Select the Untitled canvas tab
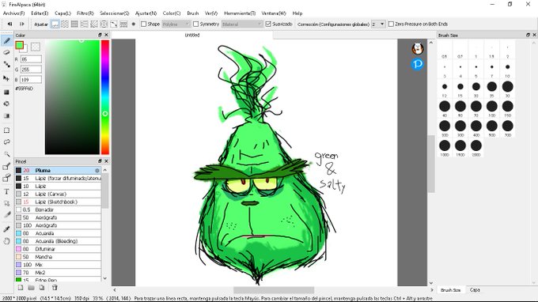Screen dimensions: 538x302 (x=192, y=35)
